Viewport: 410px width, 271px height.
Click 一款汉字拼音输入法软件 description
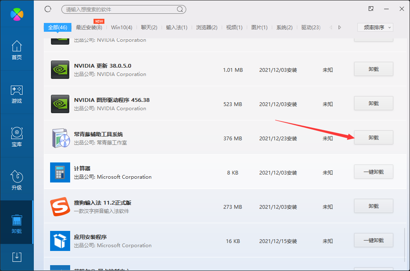click(101, 211)
